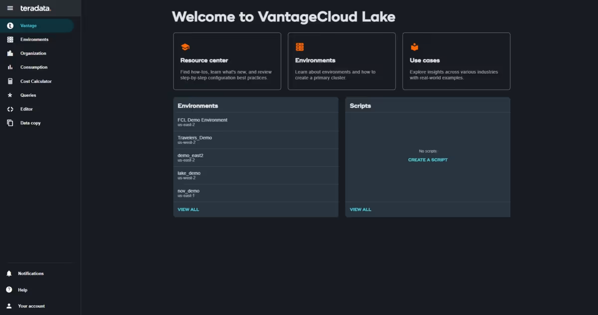Click VIEW ALL under Environments panel
Screen dimensions: 598x315
(x=189, y=210)
